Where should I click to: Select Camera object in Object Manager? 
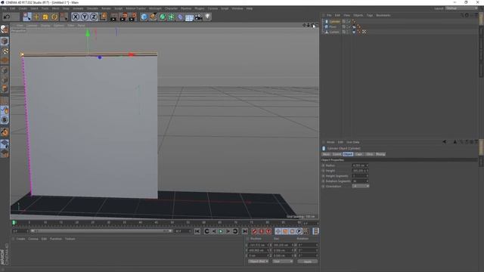point(334,32)
